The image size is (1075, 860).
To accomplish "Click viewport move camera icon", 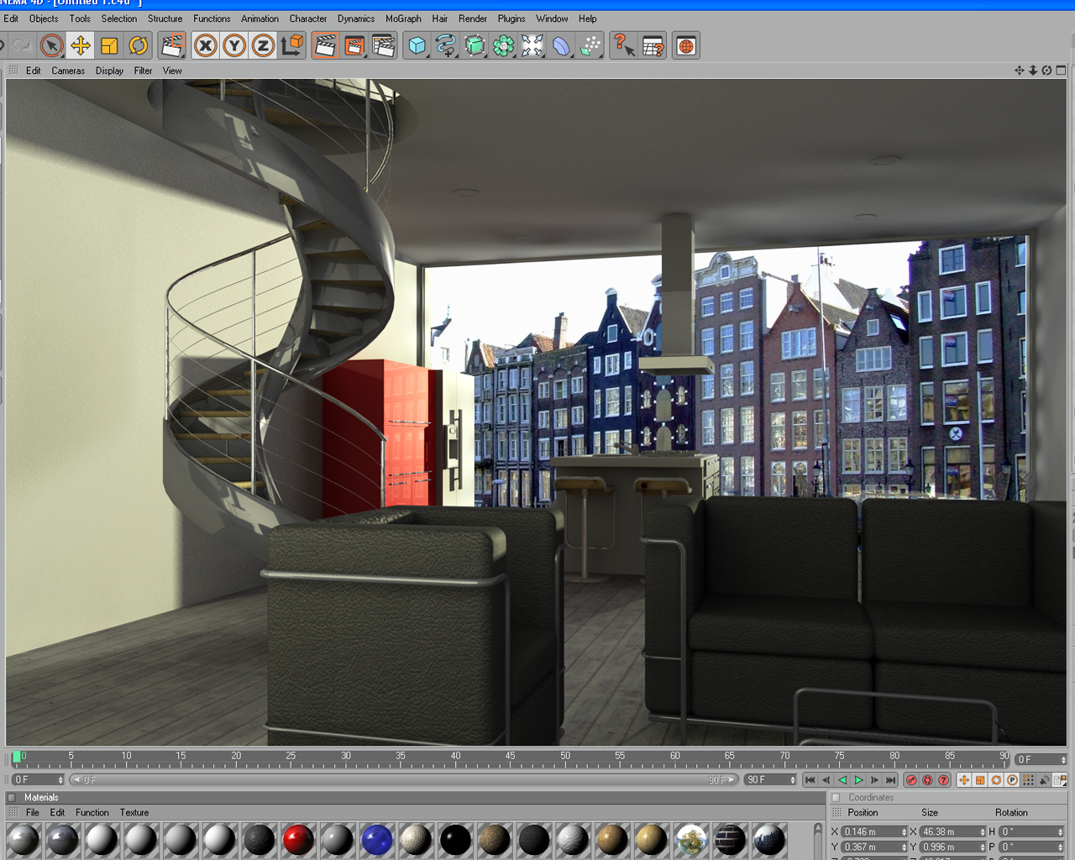I will (x=1020, y=71).
